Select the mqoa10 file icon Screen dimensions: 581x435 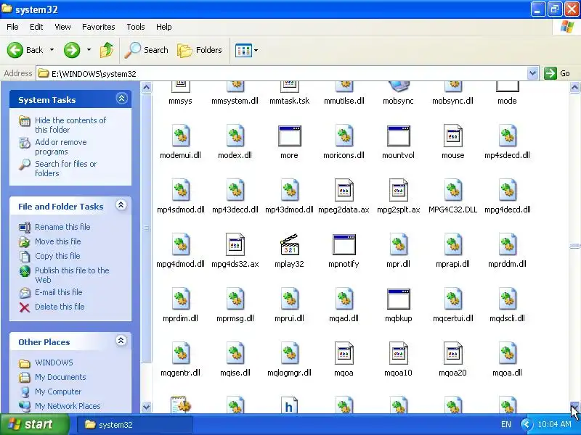pos(398,353)
